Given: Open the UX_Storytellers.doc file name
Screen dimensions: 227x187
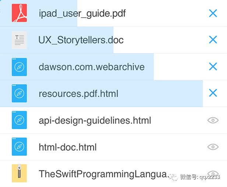Looking at the screenshot, I should click(x=81, y=40).
